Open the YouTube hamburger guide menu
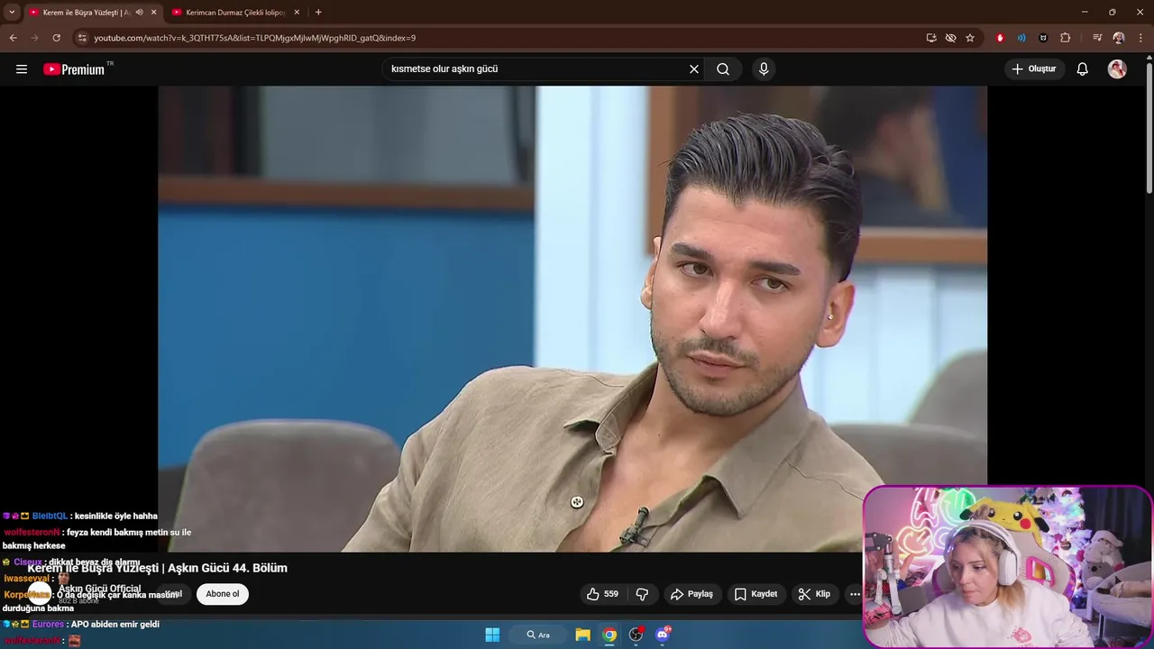Viewport: 1154px width, 649px height. [22, 69]
